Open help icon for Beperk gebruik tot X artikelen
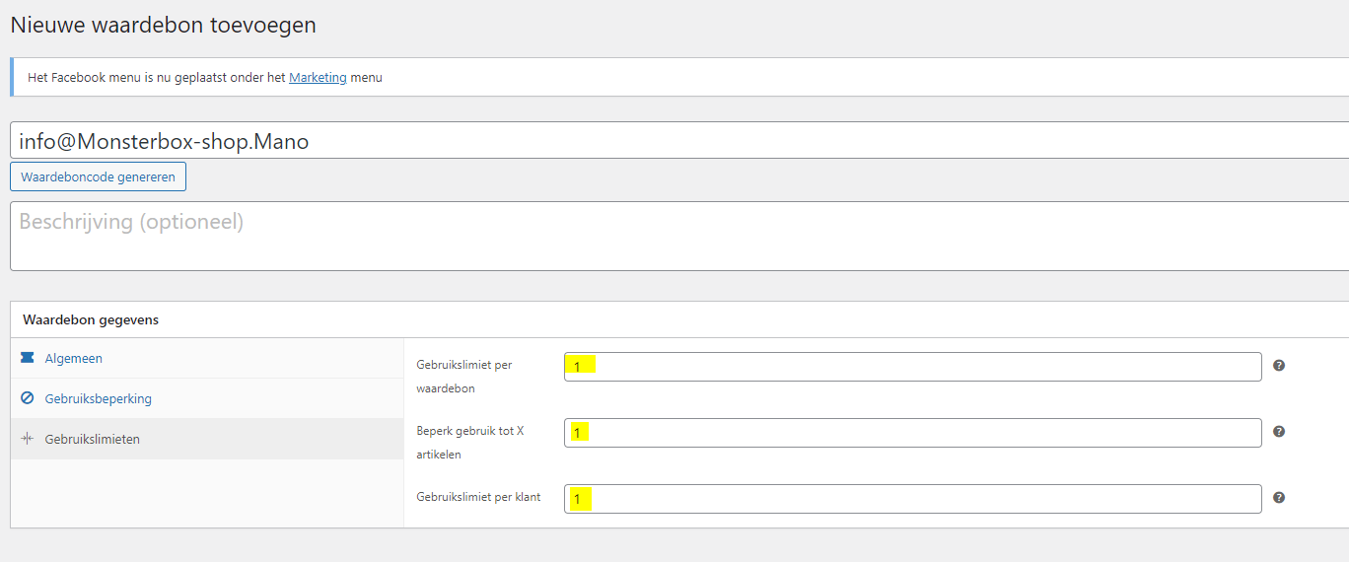 coord(1279,432)
